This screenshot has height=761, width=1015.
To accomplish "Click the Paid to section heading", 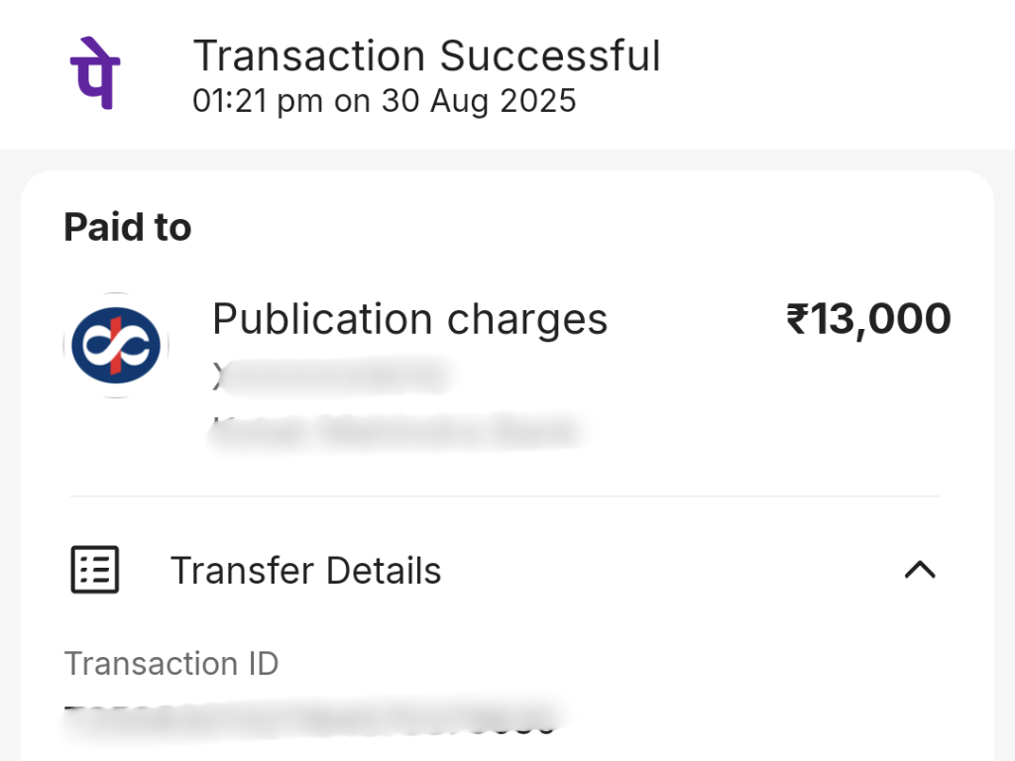I will point(127,227).
